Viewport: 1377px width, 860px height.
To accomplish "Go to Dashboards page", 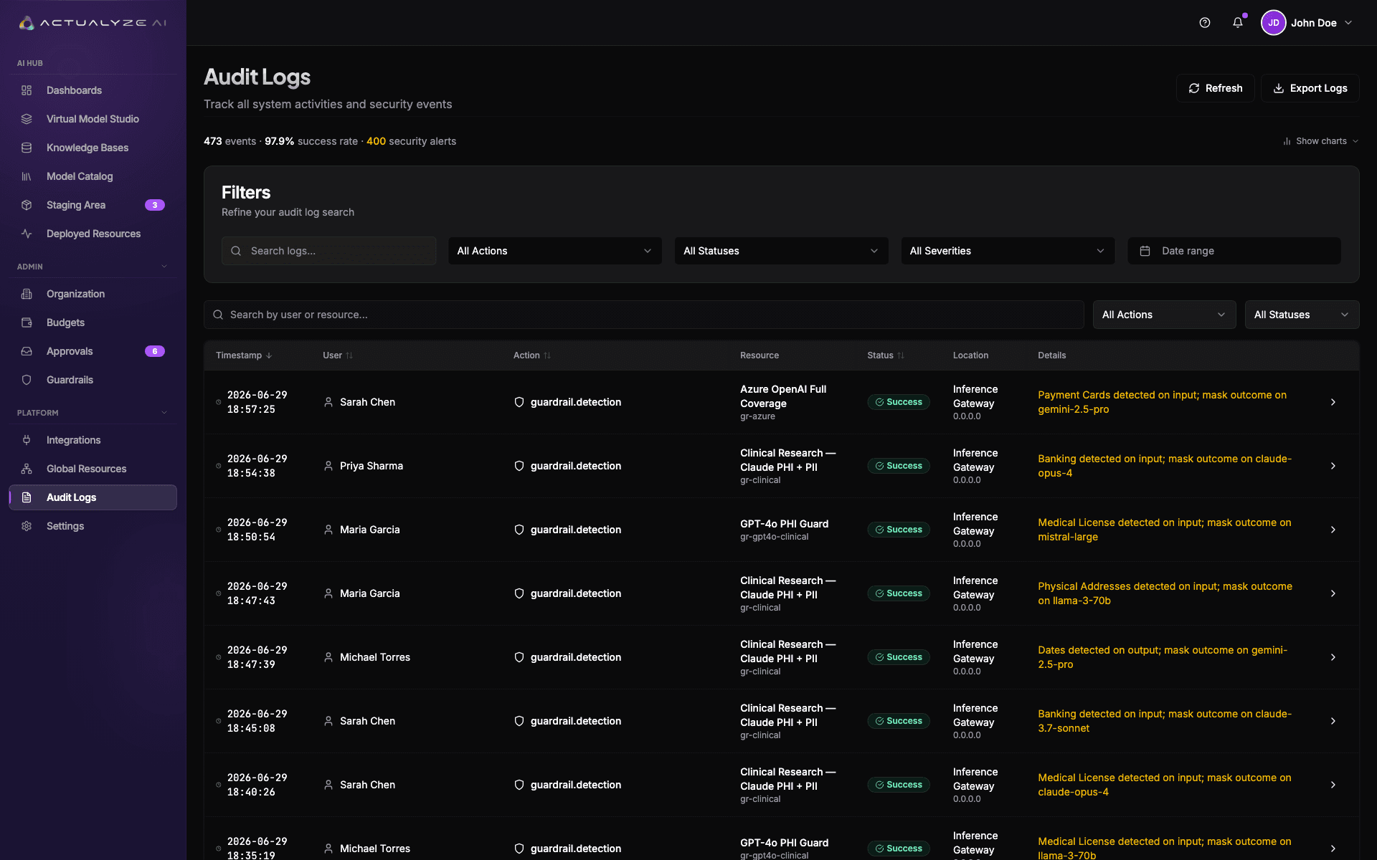I will click(93, 90).
